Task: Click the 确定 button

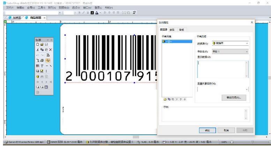Action: pyautogui.click(x=207, y=130)
